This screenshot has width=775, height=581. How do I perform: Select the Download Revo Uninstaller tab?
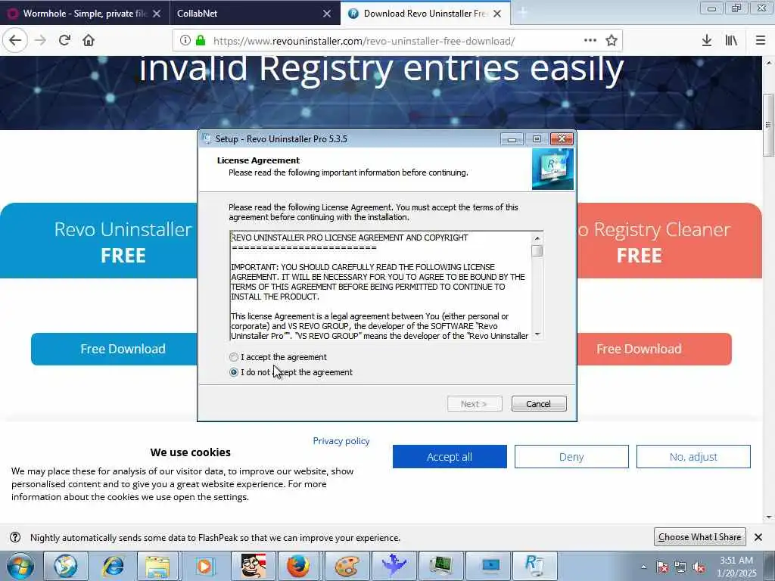[425, 14]
